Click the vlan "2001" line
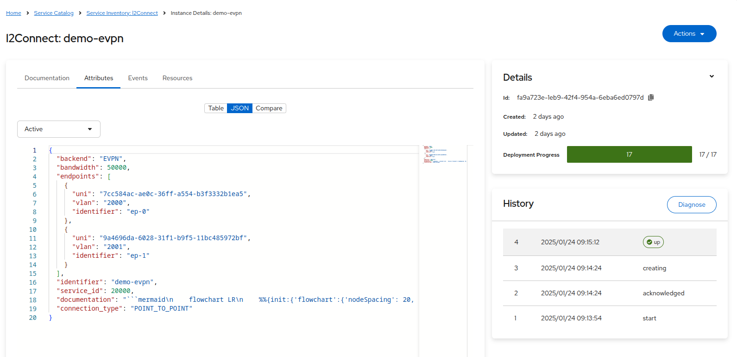Viewport: 737px width, 357px height. tap(101, 247)
